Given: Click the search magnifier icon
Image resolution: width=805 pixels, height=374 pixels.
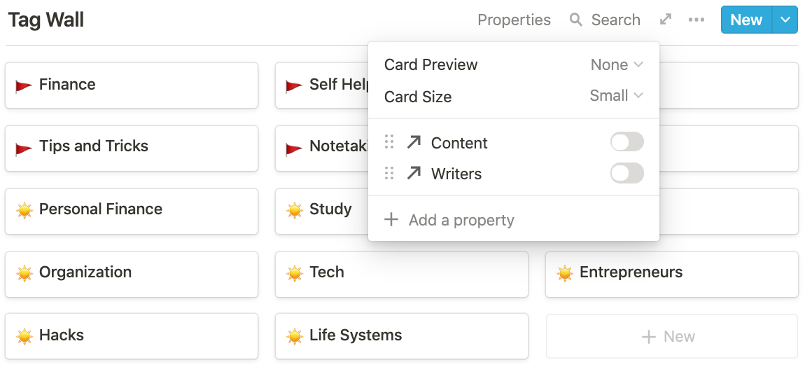Looking at the screenshot, I should click(x=576, y=20).
